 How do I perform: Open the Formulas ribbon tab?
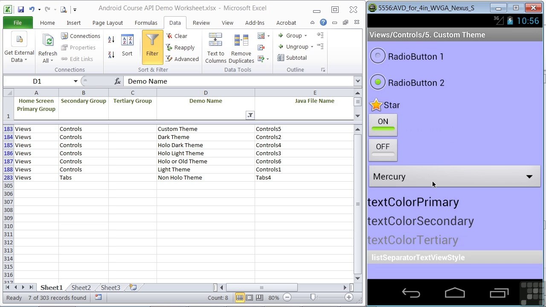point(146,23)
